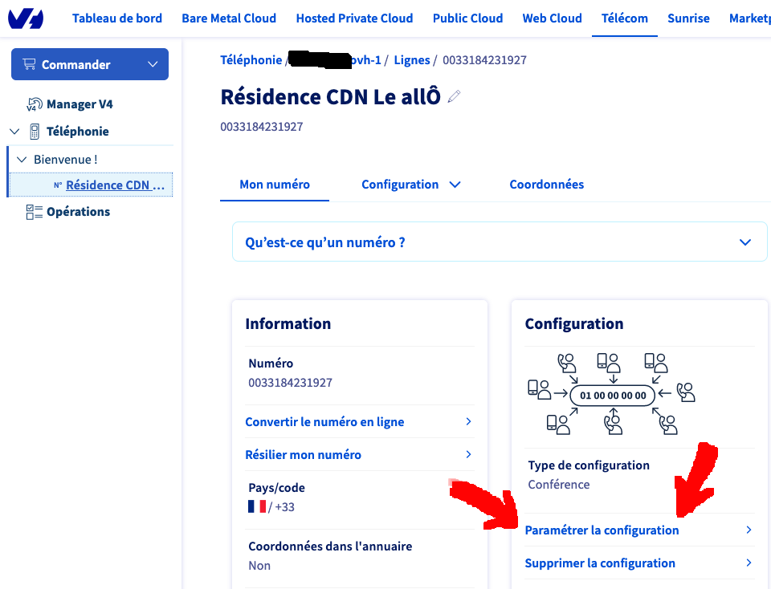Switch to the Coordonnées tab
771x589 pixels.
pyautogui.click(x=546, y=185)
